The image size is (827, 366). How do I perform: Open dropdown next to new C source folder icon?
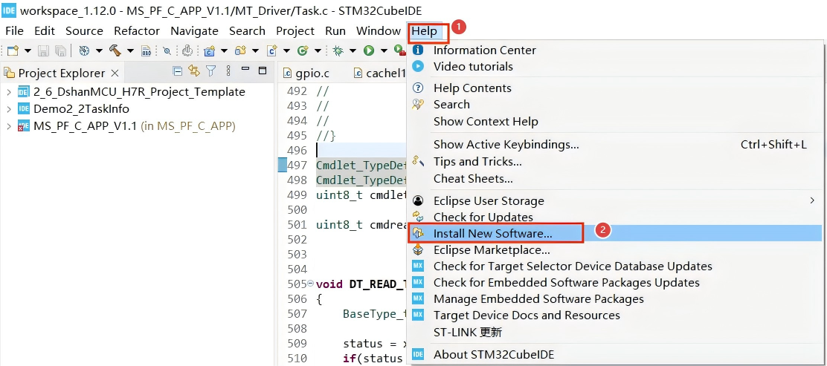[224, 51]
